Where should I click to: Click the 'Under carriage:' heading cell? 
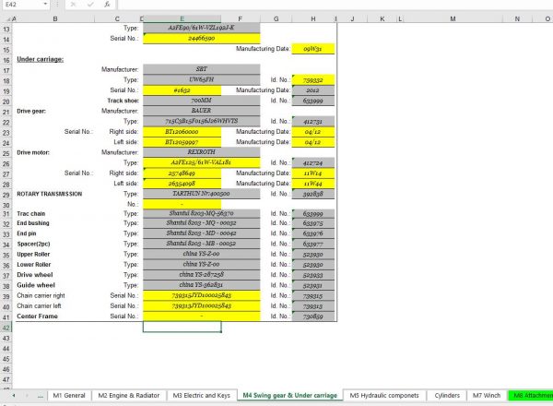point(41,59)
